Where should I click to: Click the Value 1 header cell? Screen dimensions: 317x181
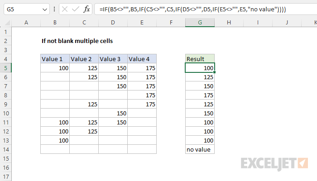coord(55,59)
